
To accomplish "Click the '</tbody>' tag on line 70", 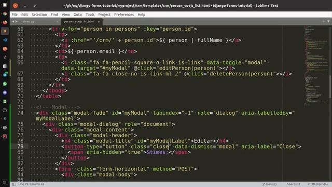I will (55, 91).
